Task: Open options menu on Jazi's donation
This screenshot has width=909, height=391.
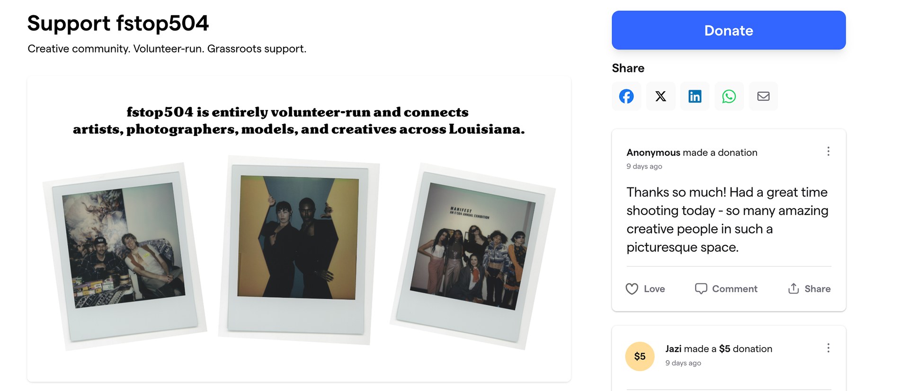Action: [x=828, y=348]
